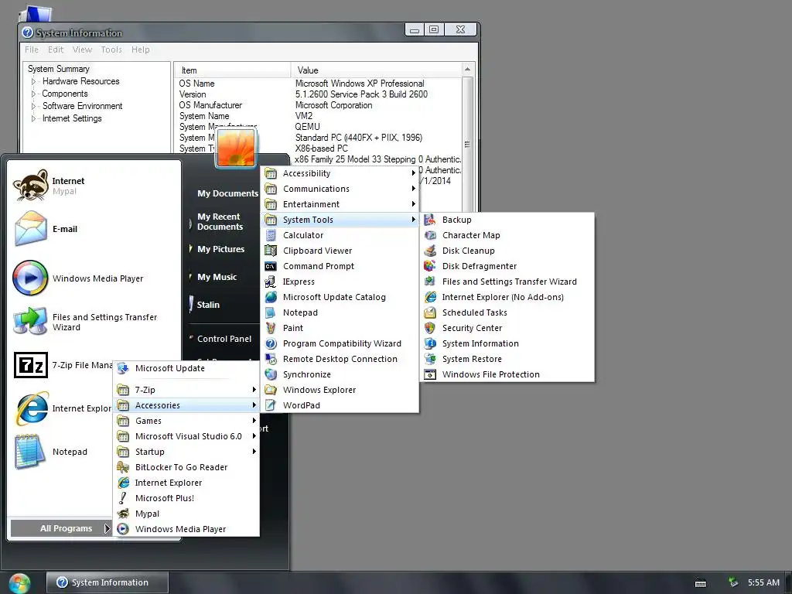Open Notepad in Accessories menu
This screenshot has height=594, width=792.
(x=340, y=312)
